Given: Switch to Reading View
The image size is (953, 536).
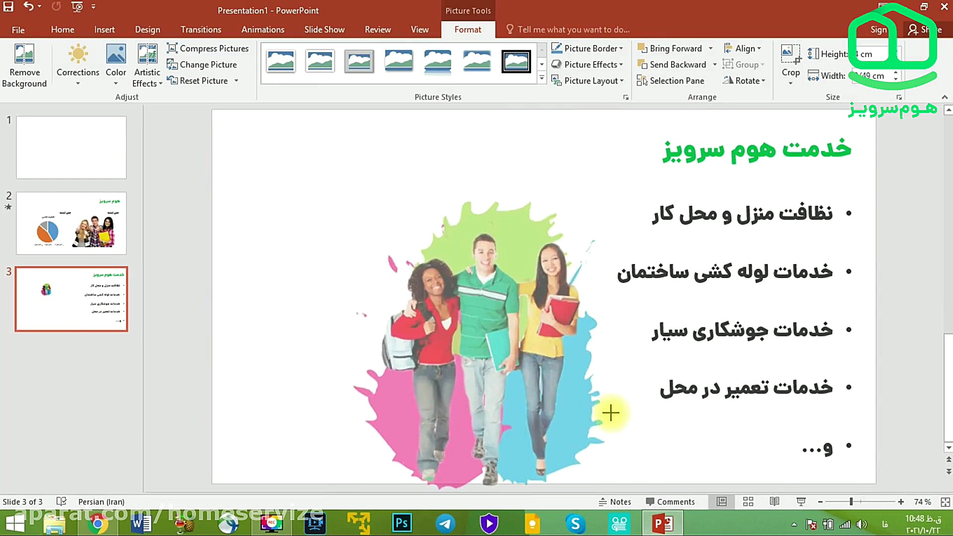Looking at the screenshot, I should click(774, 502).
